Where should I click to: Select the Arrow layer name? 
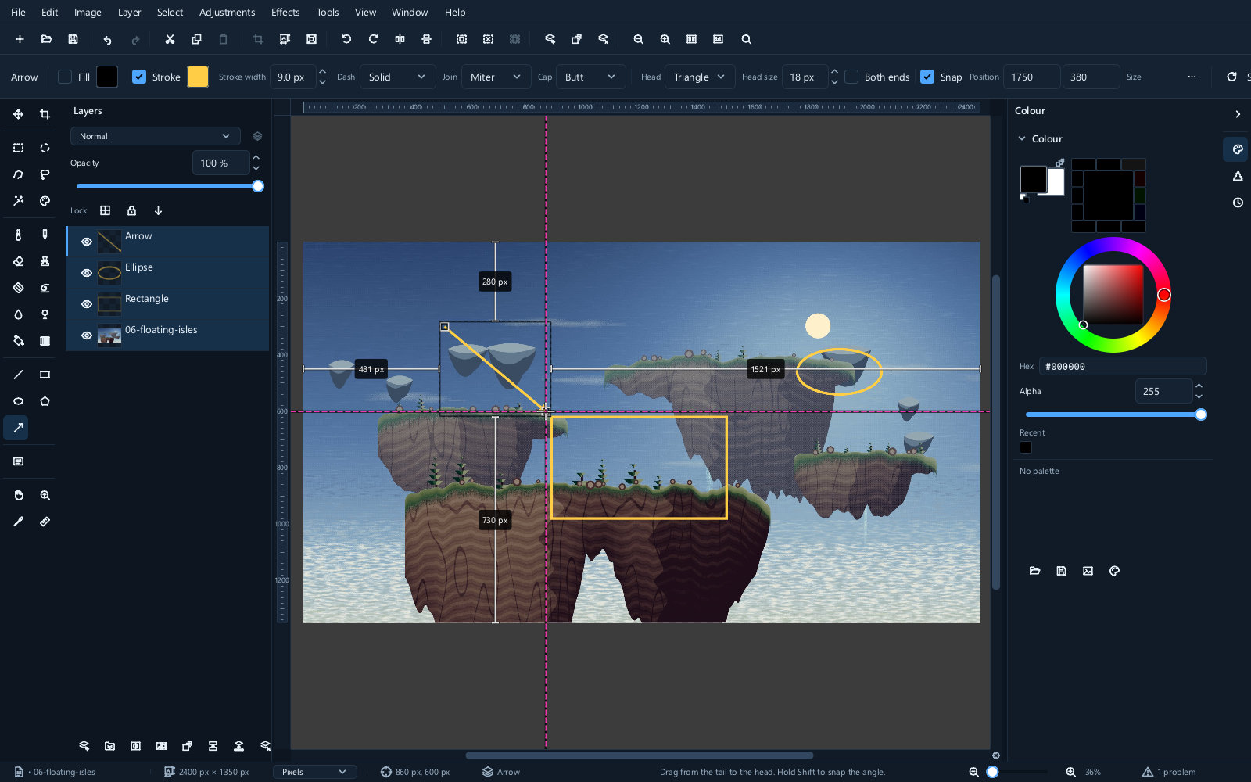(138, 236)
